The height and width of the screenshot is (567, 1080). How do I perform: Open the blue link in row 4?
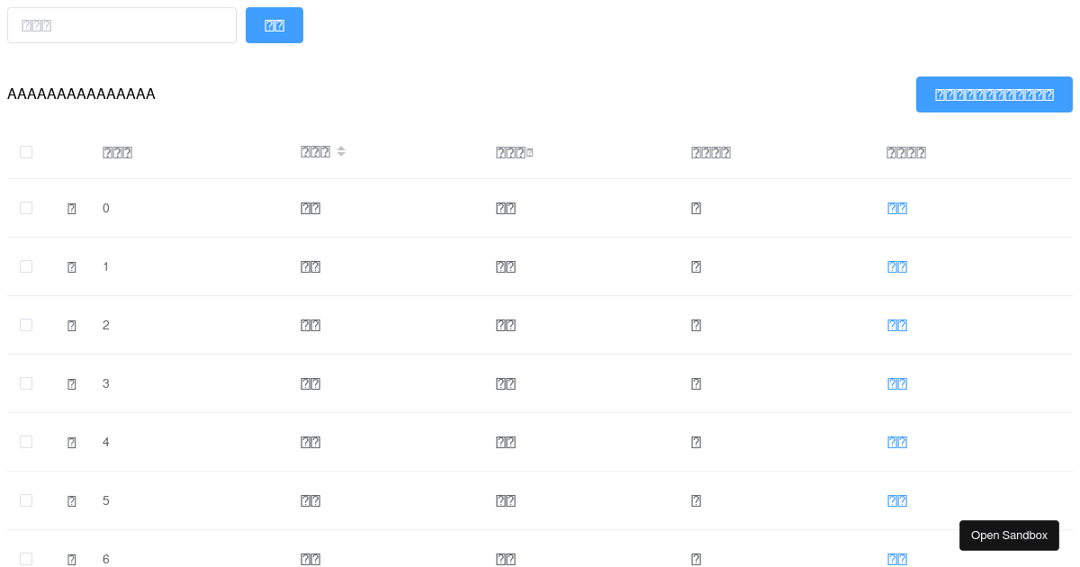pos(896,442)
